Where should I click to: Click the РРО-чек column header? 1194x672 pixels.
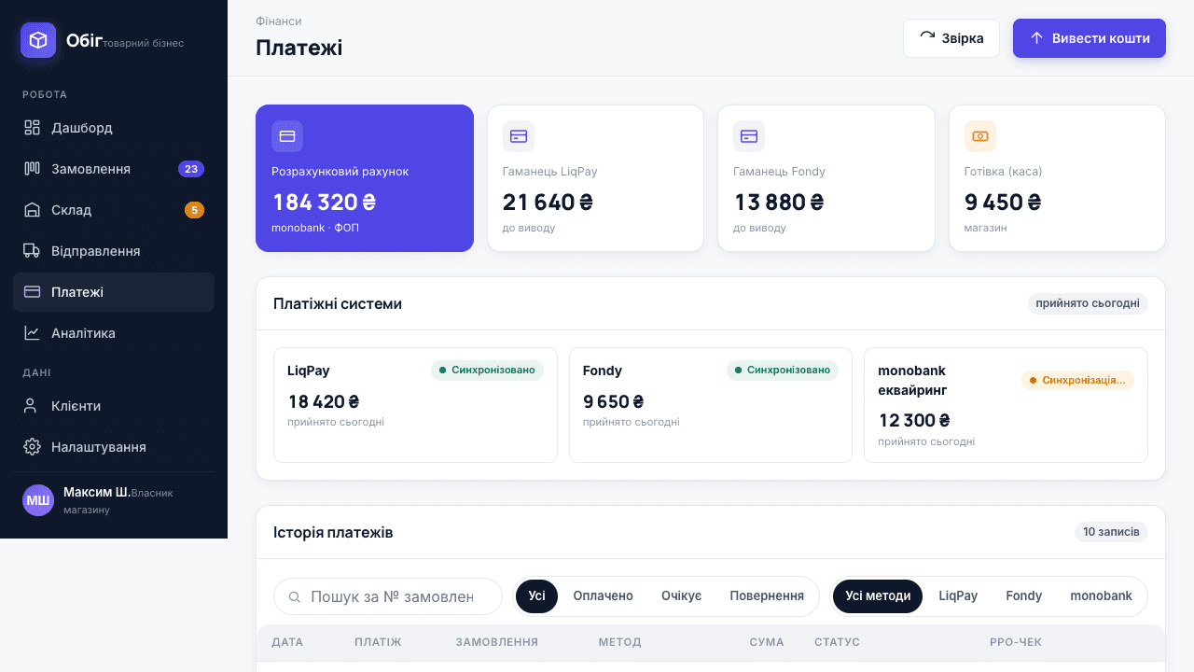(x=1016, y=642)
